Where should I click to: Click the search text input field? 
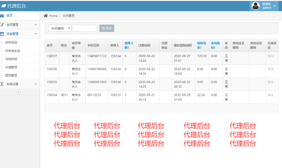point(84,28)
